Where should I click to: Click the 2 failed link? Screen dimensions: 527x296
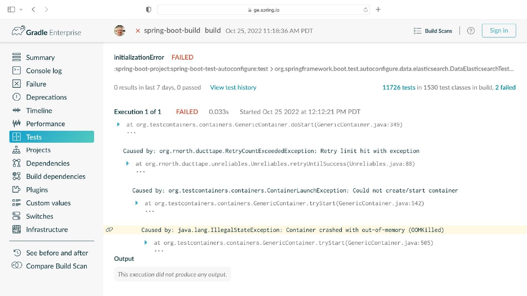[505, 87]
